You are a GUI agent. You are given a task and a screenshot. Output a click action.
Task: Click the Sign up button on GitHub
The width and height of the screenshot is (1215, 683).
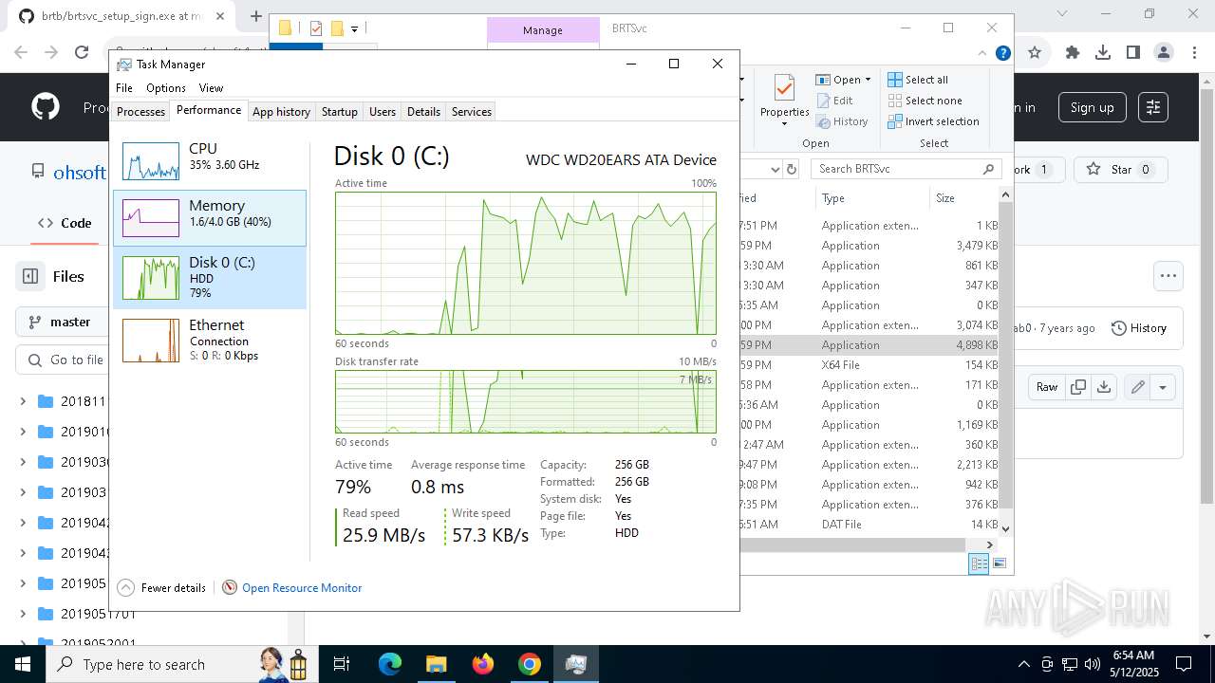(x=1092, y=107)
